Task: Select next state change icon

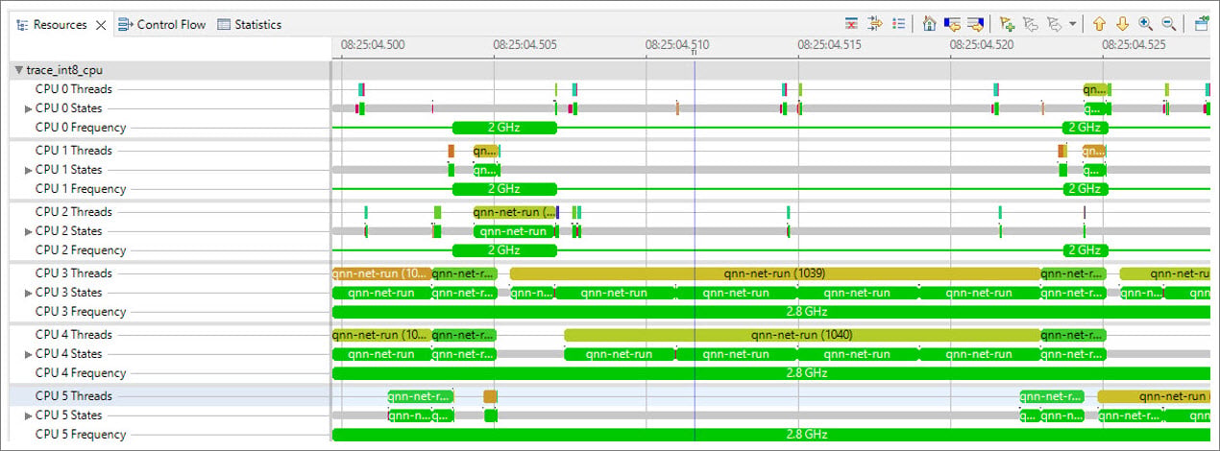Action: pos(975,24)
